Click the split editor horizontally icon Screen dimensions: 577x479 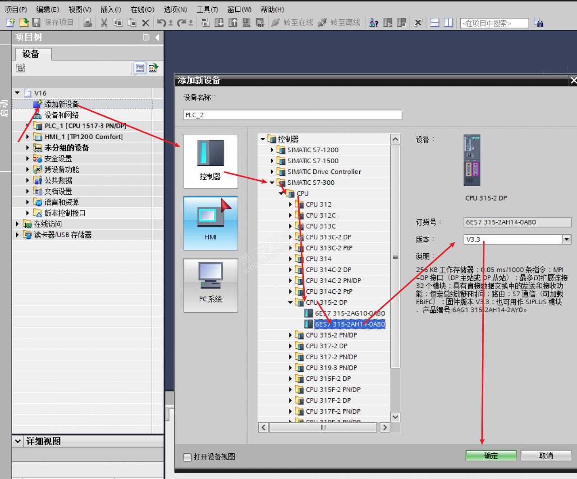[435, 22]
